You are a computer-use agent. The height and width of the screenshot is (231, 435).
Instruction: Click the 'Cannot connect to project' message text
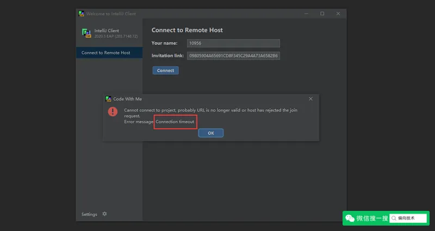pos(210,113)
